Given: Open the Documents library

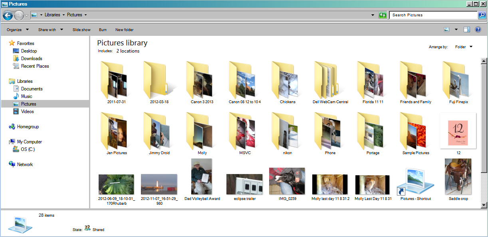Looking at the screenshot, I should tap(32, 89).
